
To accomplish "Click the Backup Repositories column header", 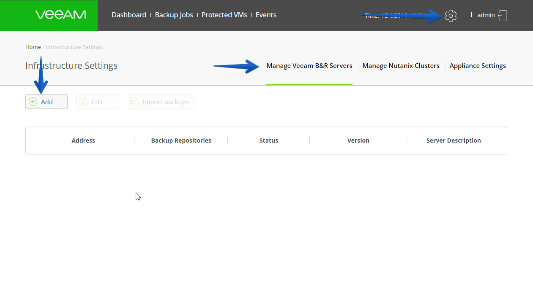I will pyautogui.click(x=181, y=141).
